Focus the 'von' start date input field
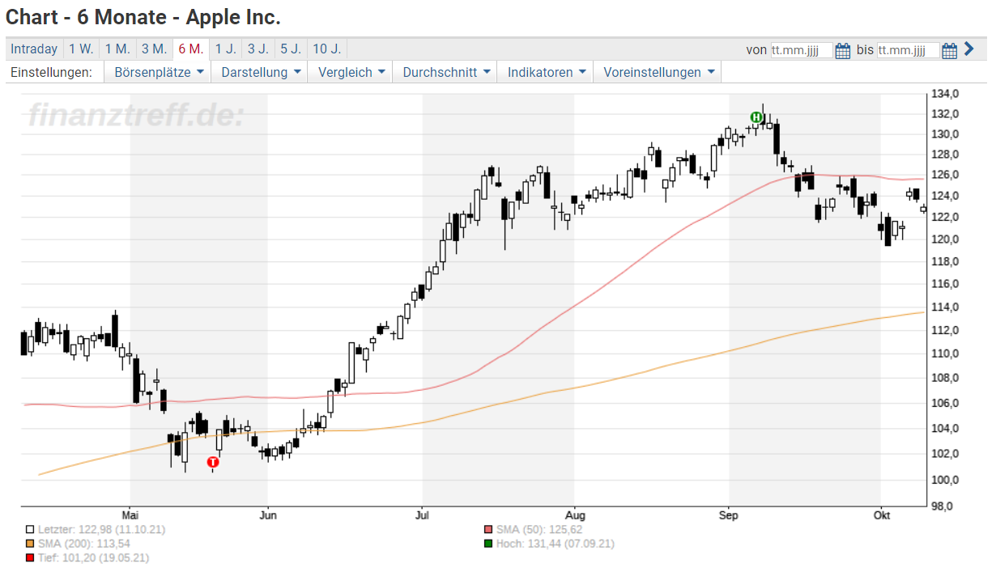Screen dimensions: 996x576 801,50
